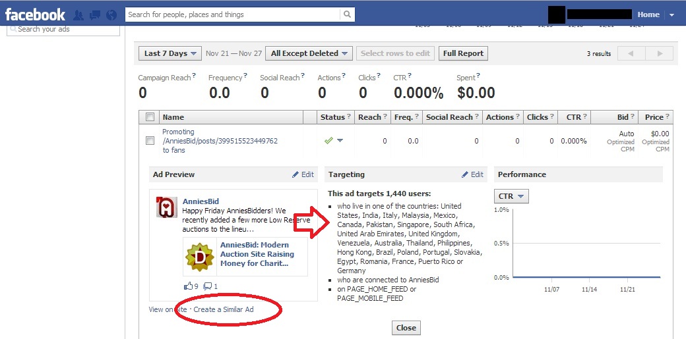Check the box for the promoted post row
This screenshot has width=686, height=339.
point(150,141)
